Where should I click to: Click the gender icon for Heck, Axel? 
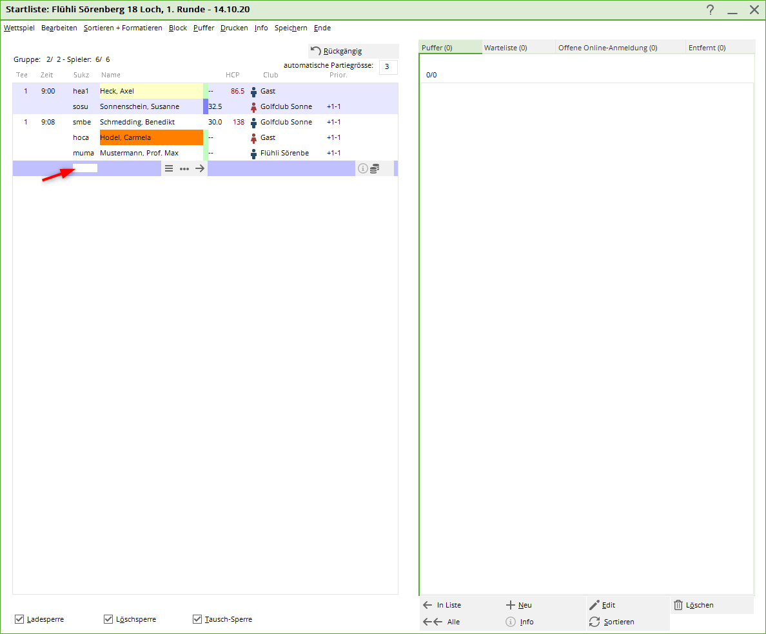tap(253, 92)
